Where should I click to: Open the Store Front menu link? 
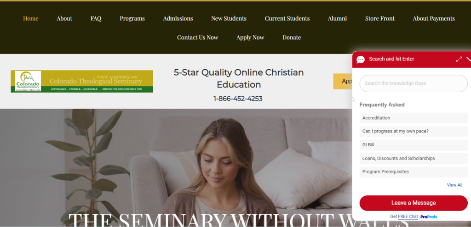click(x=379, y=18)
